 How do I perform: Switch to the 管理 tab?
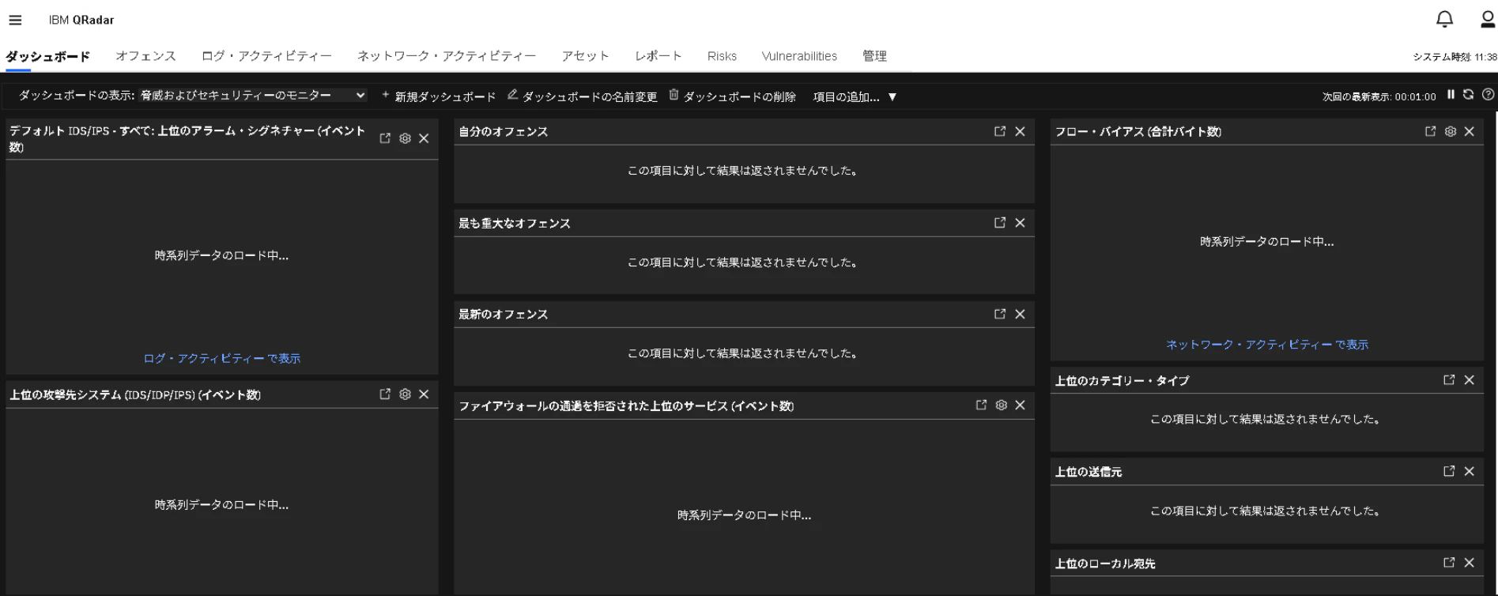coord(874,56)
